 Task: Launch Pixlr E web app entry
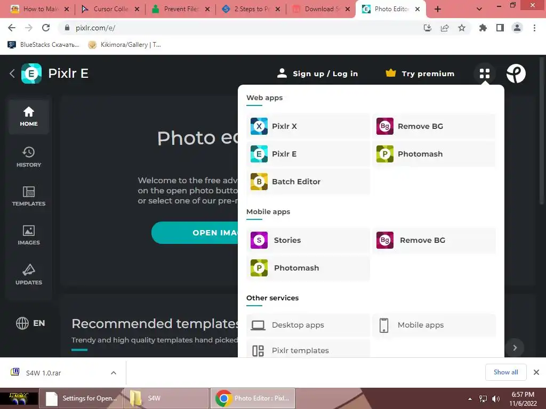308,154
